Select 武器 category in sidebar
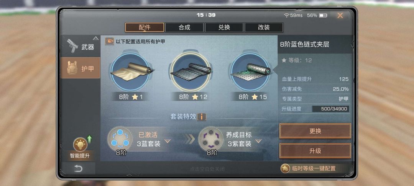Viewport: 414px width, 186px height. pyautogui.click(x=80, y=46)
